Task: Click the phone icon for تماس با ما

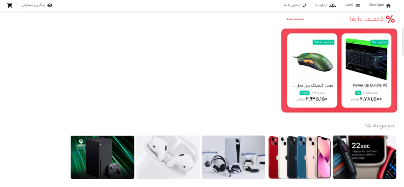Action: [x=304, y=6]
